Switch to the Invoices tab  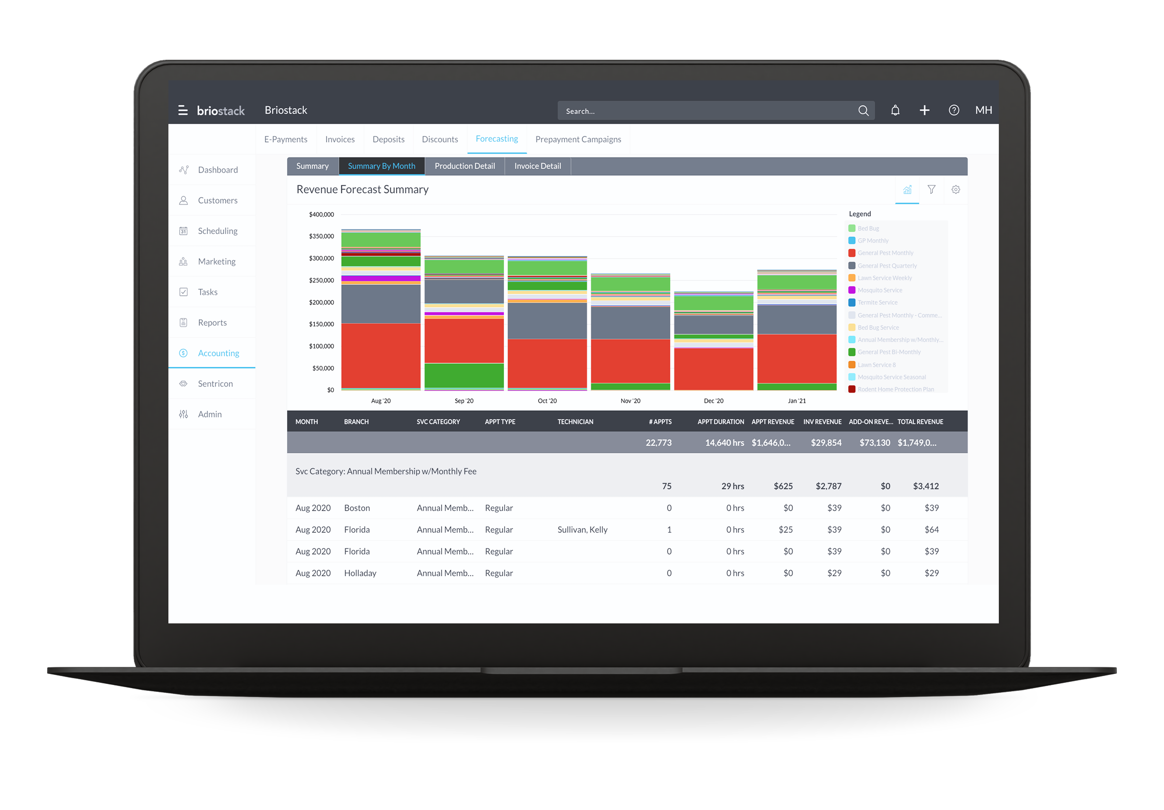340,139
